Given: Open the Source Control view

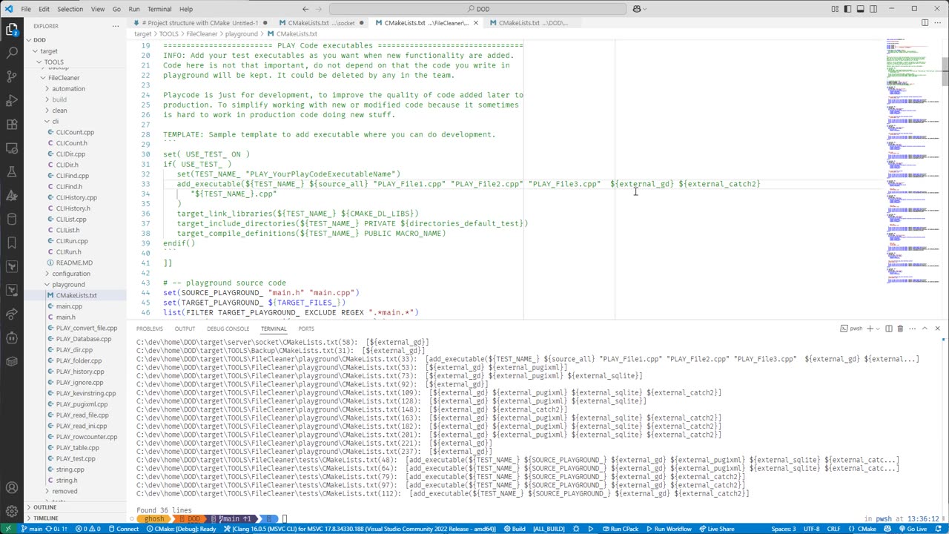Looking at the screenshot, I should (12, 77).
